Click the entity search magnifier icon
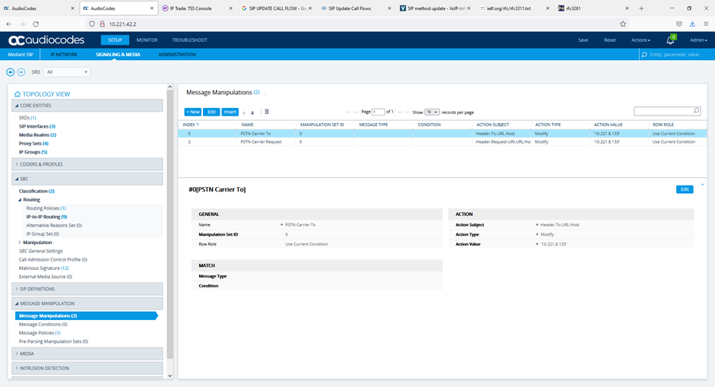715x387 pixels. 644,54
